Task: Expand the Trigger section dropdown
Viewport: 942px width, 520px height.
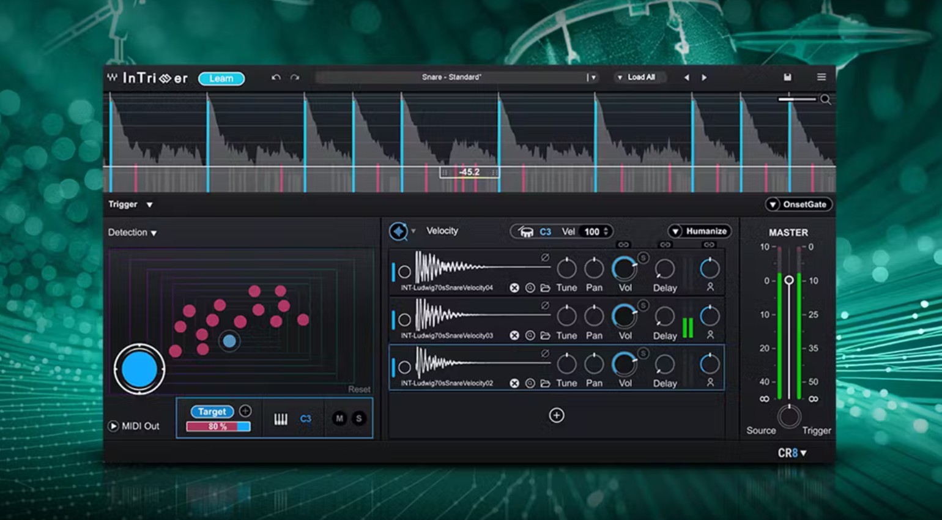Action: (x=149, y=205)
